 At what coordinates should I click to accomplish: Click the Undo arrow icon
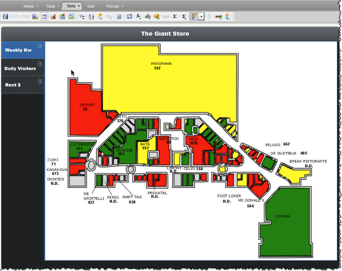[16, 16]
